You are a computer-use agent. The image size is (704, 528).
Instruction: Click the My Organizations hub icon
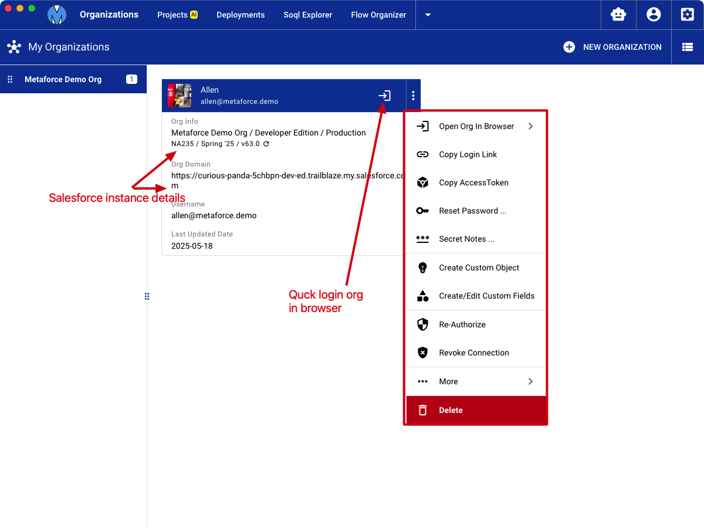[x=14, y=47]
